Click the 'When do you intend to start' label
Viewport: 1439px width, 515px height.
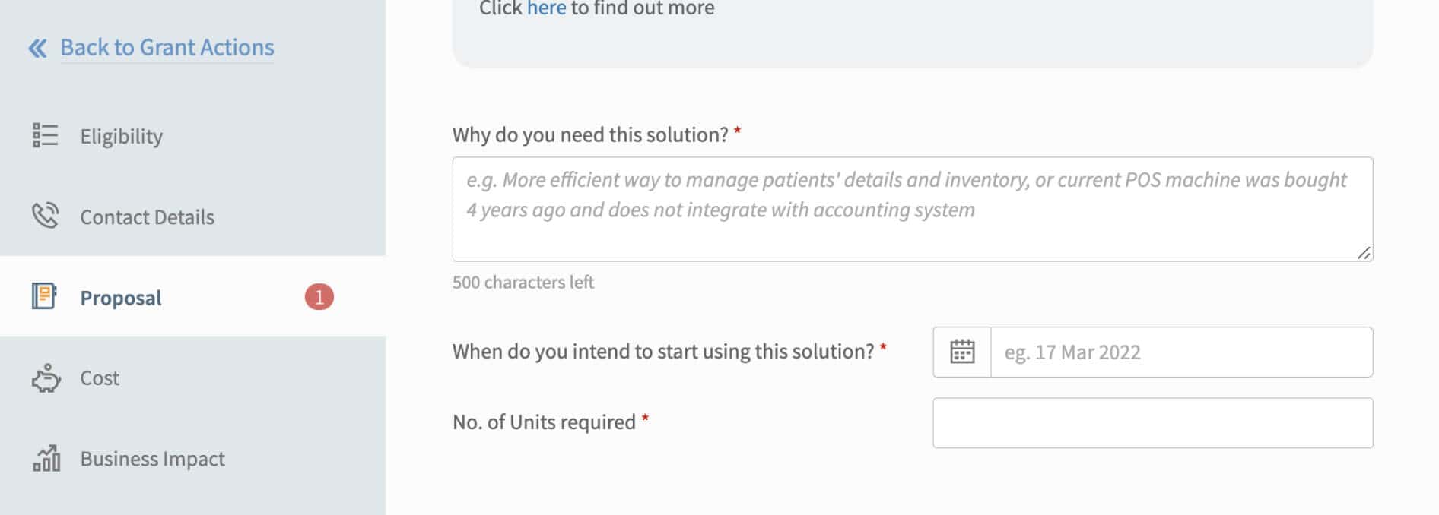coord(663,351)
